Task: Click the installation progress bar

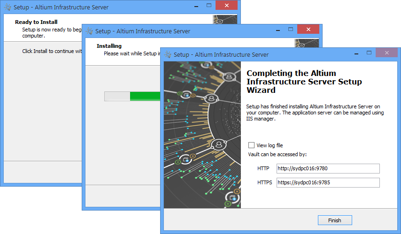Action: pyautogui.click(x=132, y=96)
